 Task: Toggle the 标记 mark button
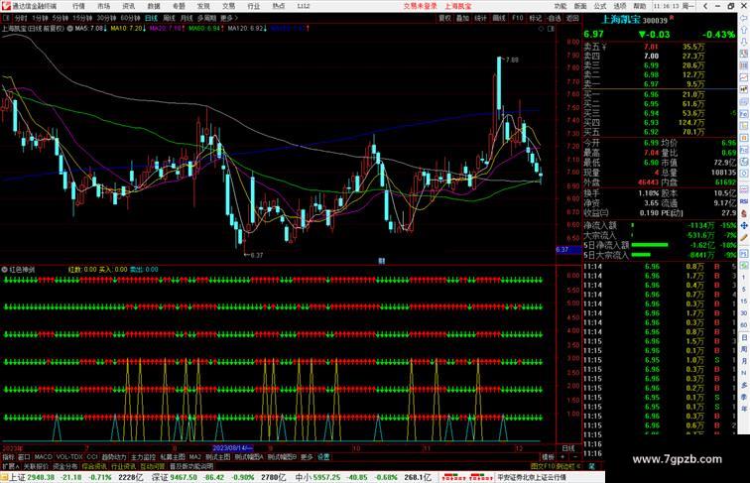536,18
